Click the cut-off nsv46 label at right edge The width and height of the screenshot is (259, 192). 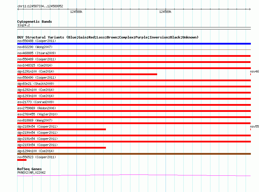coord(254,71)
